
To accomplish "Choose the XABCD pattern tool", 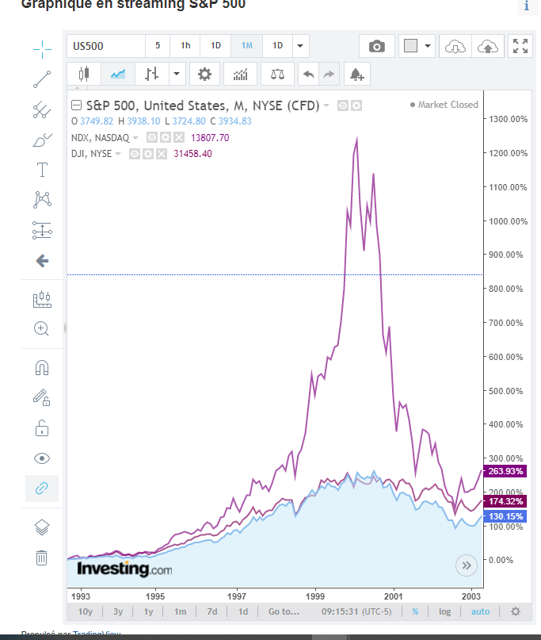I will (x=42, y=200).
